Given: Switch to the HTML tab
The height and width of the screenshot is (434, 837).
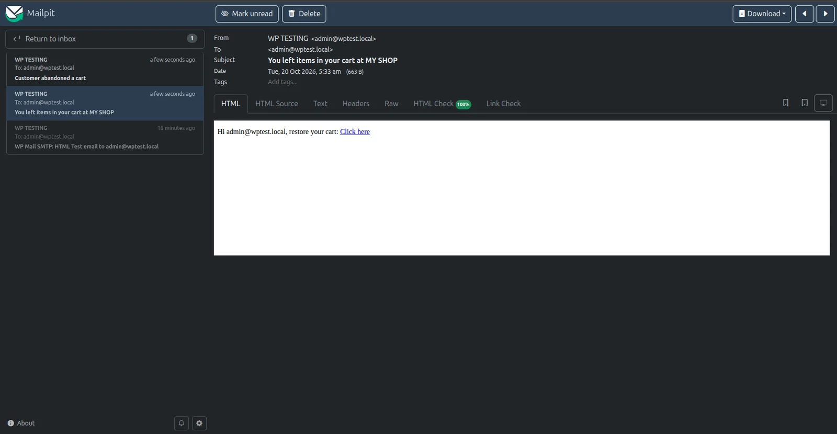Looking at the screenshot, I should tap(231, 104).
